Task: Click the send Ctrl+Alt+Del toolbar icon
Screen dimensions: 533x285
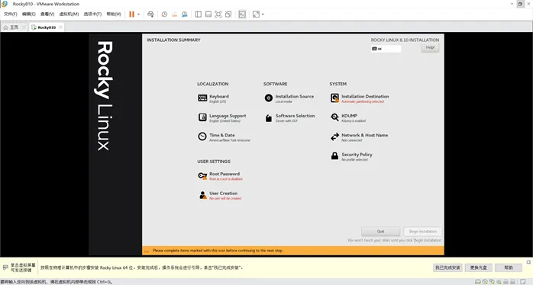Action: pyautogui.click(x=150, y=14)
